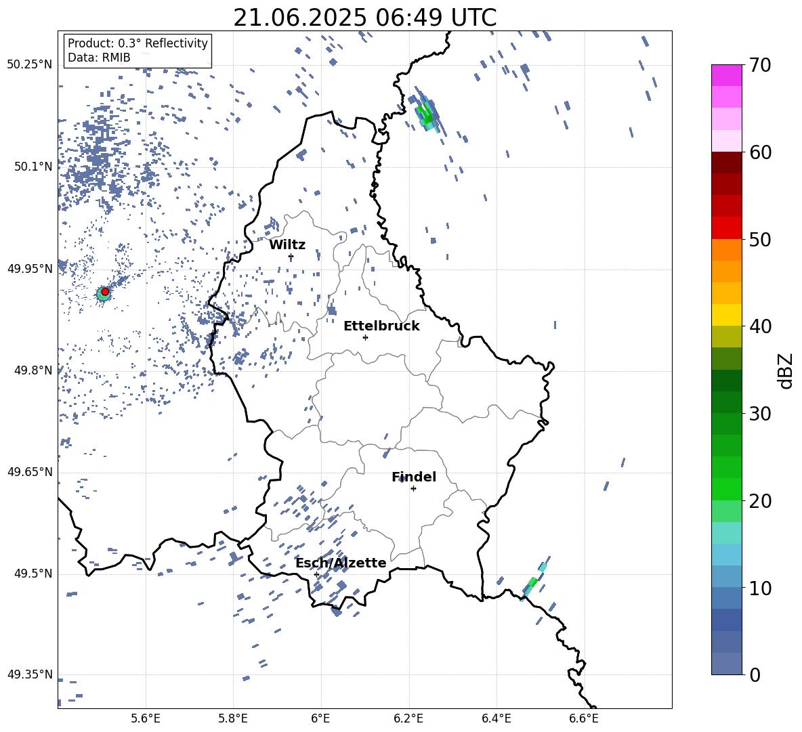Click the 49.95°N latitude label
This screenshot has width=802, height=732.
coord(30,269)
